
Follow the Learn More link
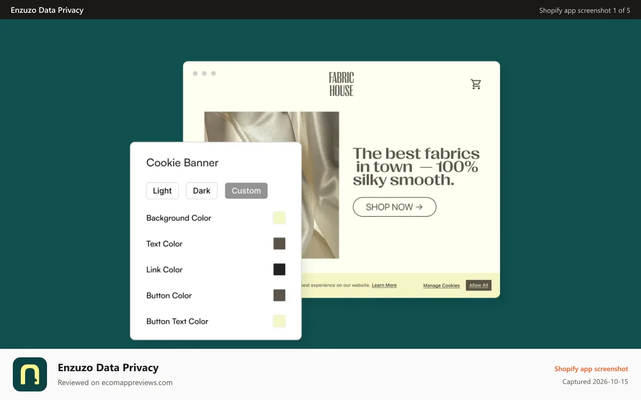tap(384, 285)
